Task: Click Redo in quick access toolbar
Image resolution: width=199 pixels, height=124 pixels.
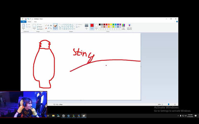Action: 30,19
